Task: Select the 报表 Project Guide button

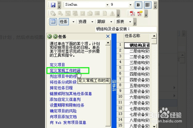Action: pos(120,22)
